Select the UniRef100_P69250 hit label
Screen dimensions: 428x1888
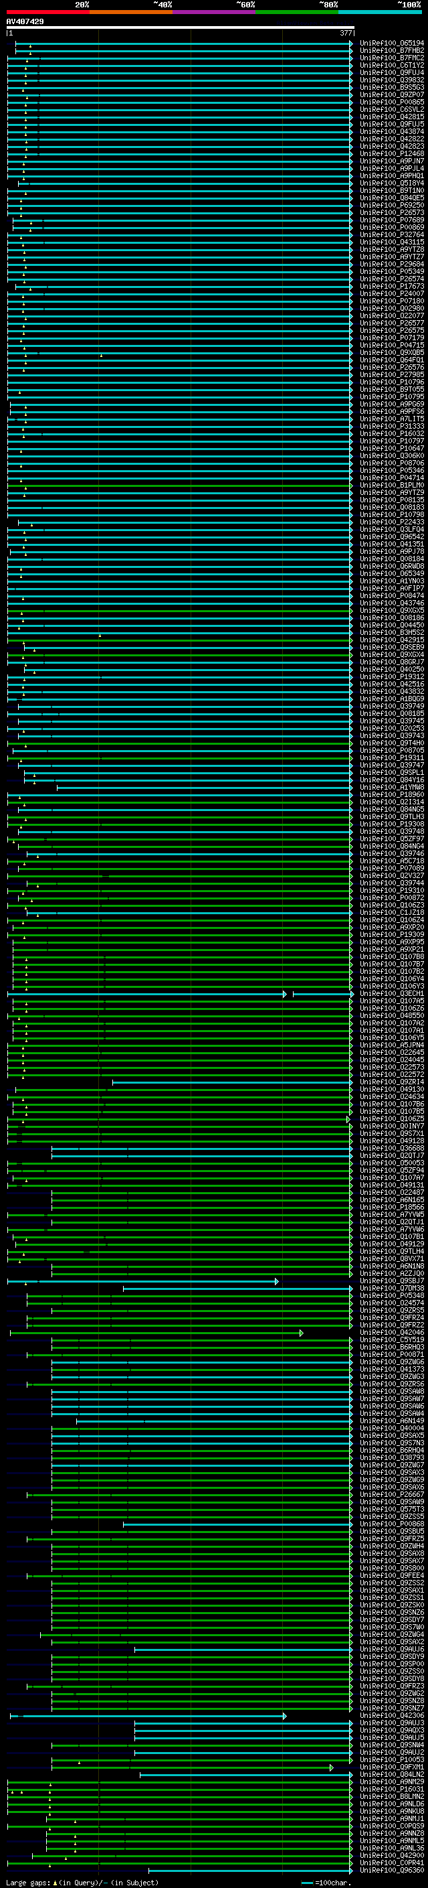[x=391, y=205]
